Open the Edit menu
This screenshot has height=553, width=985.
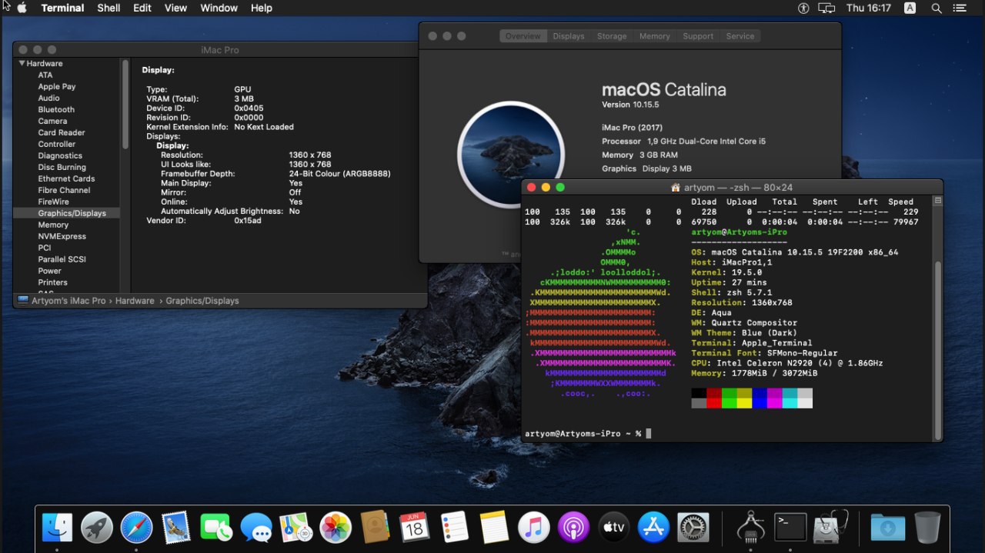(142, 8)
